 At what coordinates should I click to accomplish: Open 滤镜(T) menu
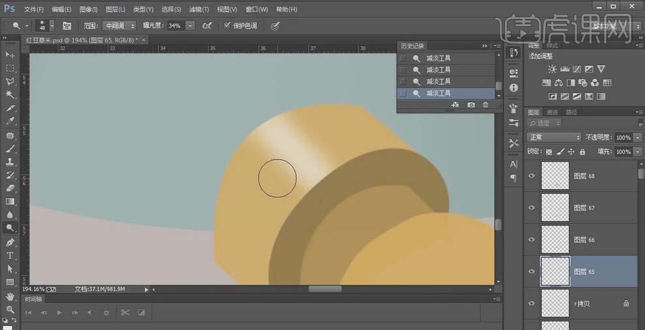click(199, 9)
